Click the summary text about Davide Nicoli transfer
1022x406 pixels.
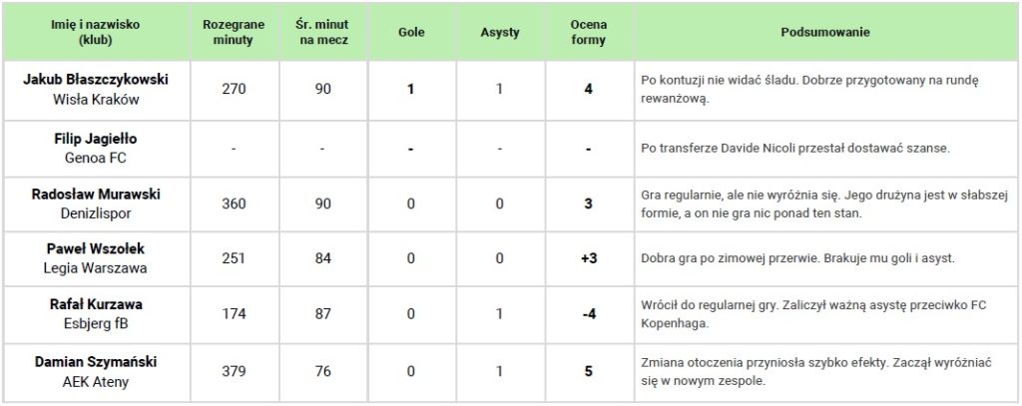(794, 149)
